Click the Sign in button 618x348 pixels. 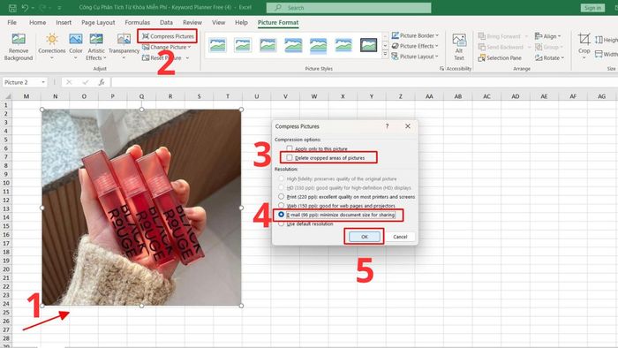tap(592, 7)
